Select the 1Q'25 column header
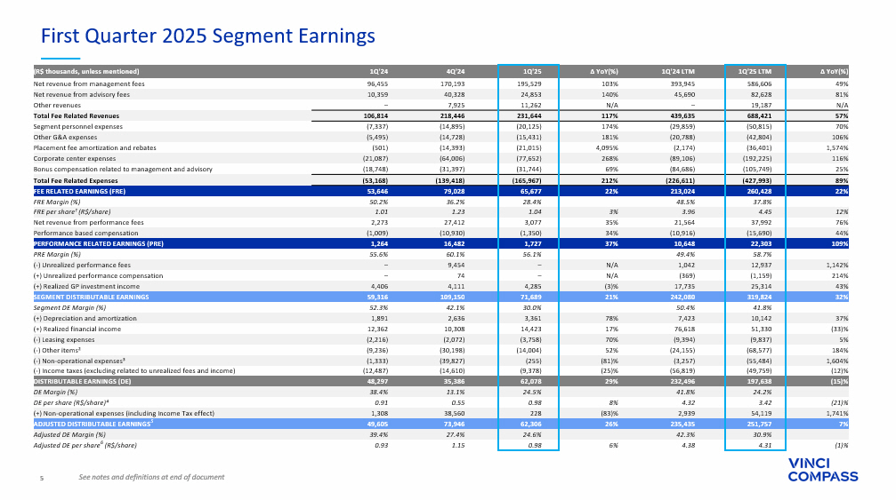 533,71
